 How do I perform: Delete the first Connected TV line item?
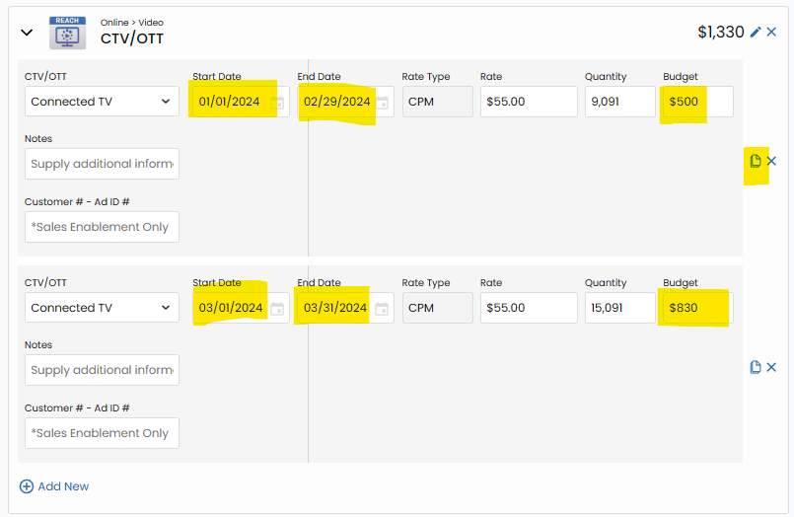click(771, 161)
